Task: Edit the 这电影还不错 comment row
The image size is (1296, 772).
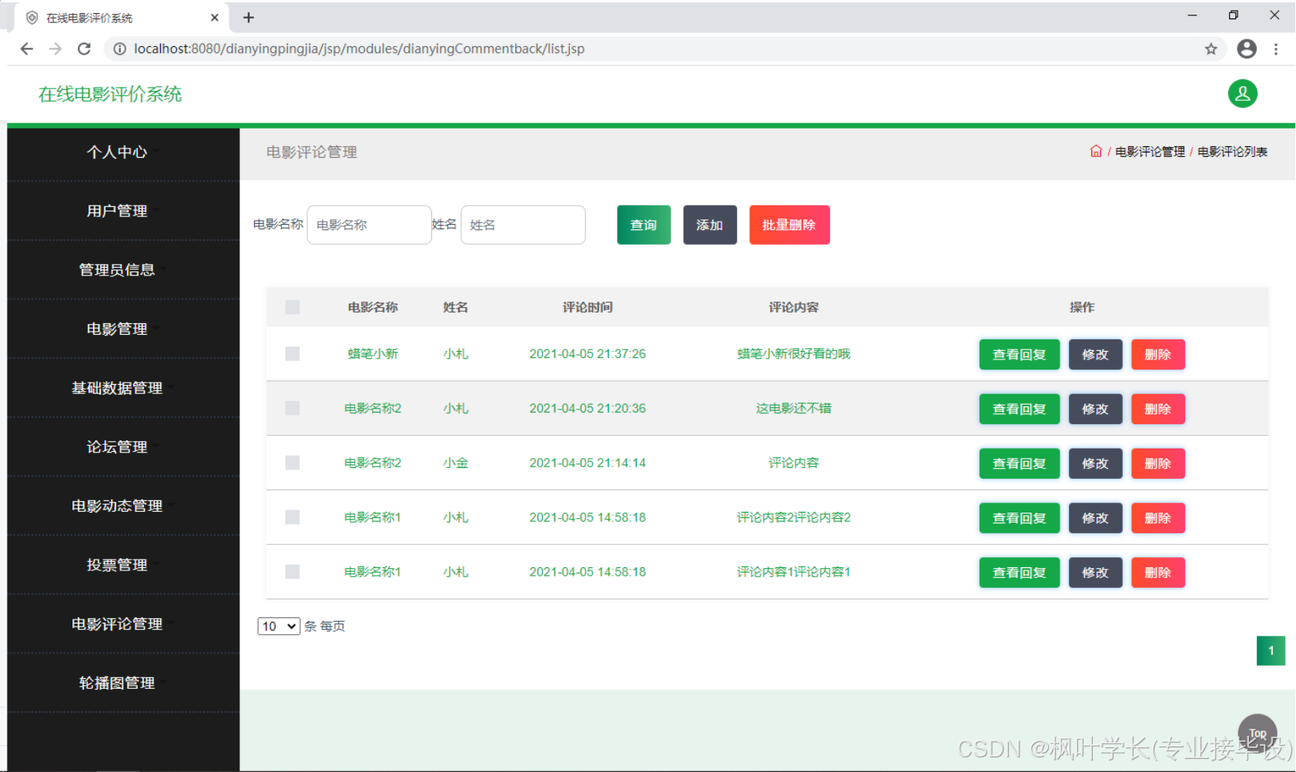Action: [x=1095, y=409]
